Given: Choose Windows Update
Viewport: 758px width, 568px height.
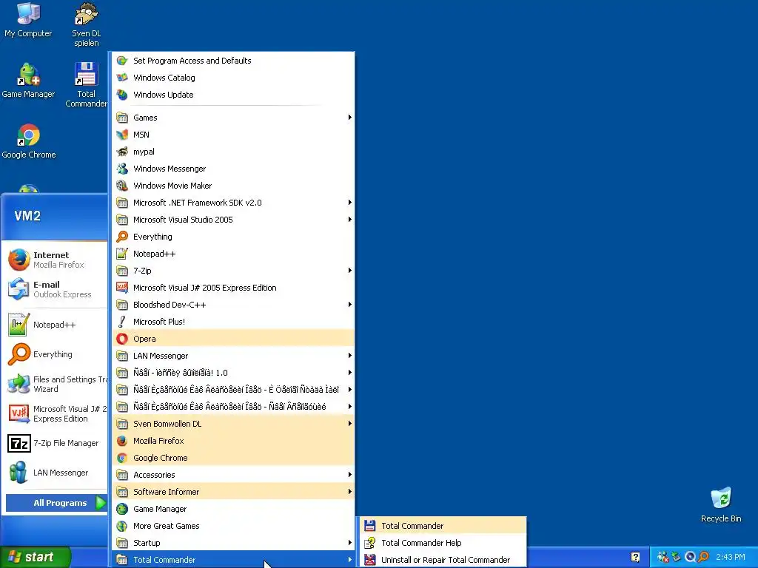Looking at the screenshot, I should click(233, 95).
